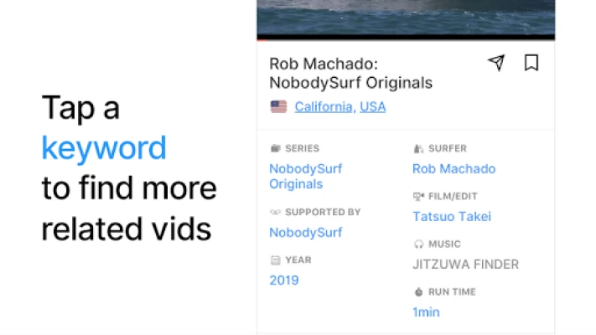Tap the share paper-plane icon
Screen dimensions: 596x335
pyautogui.click(x=496, y=63)
